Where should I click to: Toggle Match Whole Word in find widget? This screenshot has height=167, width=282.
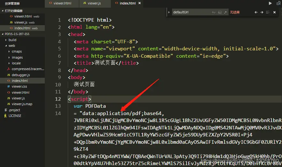click(x=220, y=12)
